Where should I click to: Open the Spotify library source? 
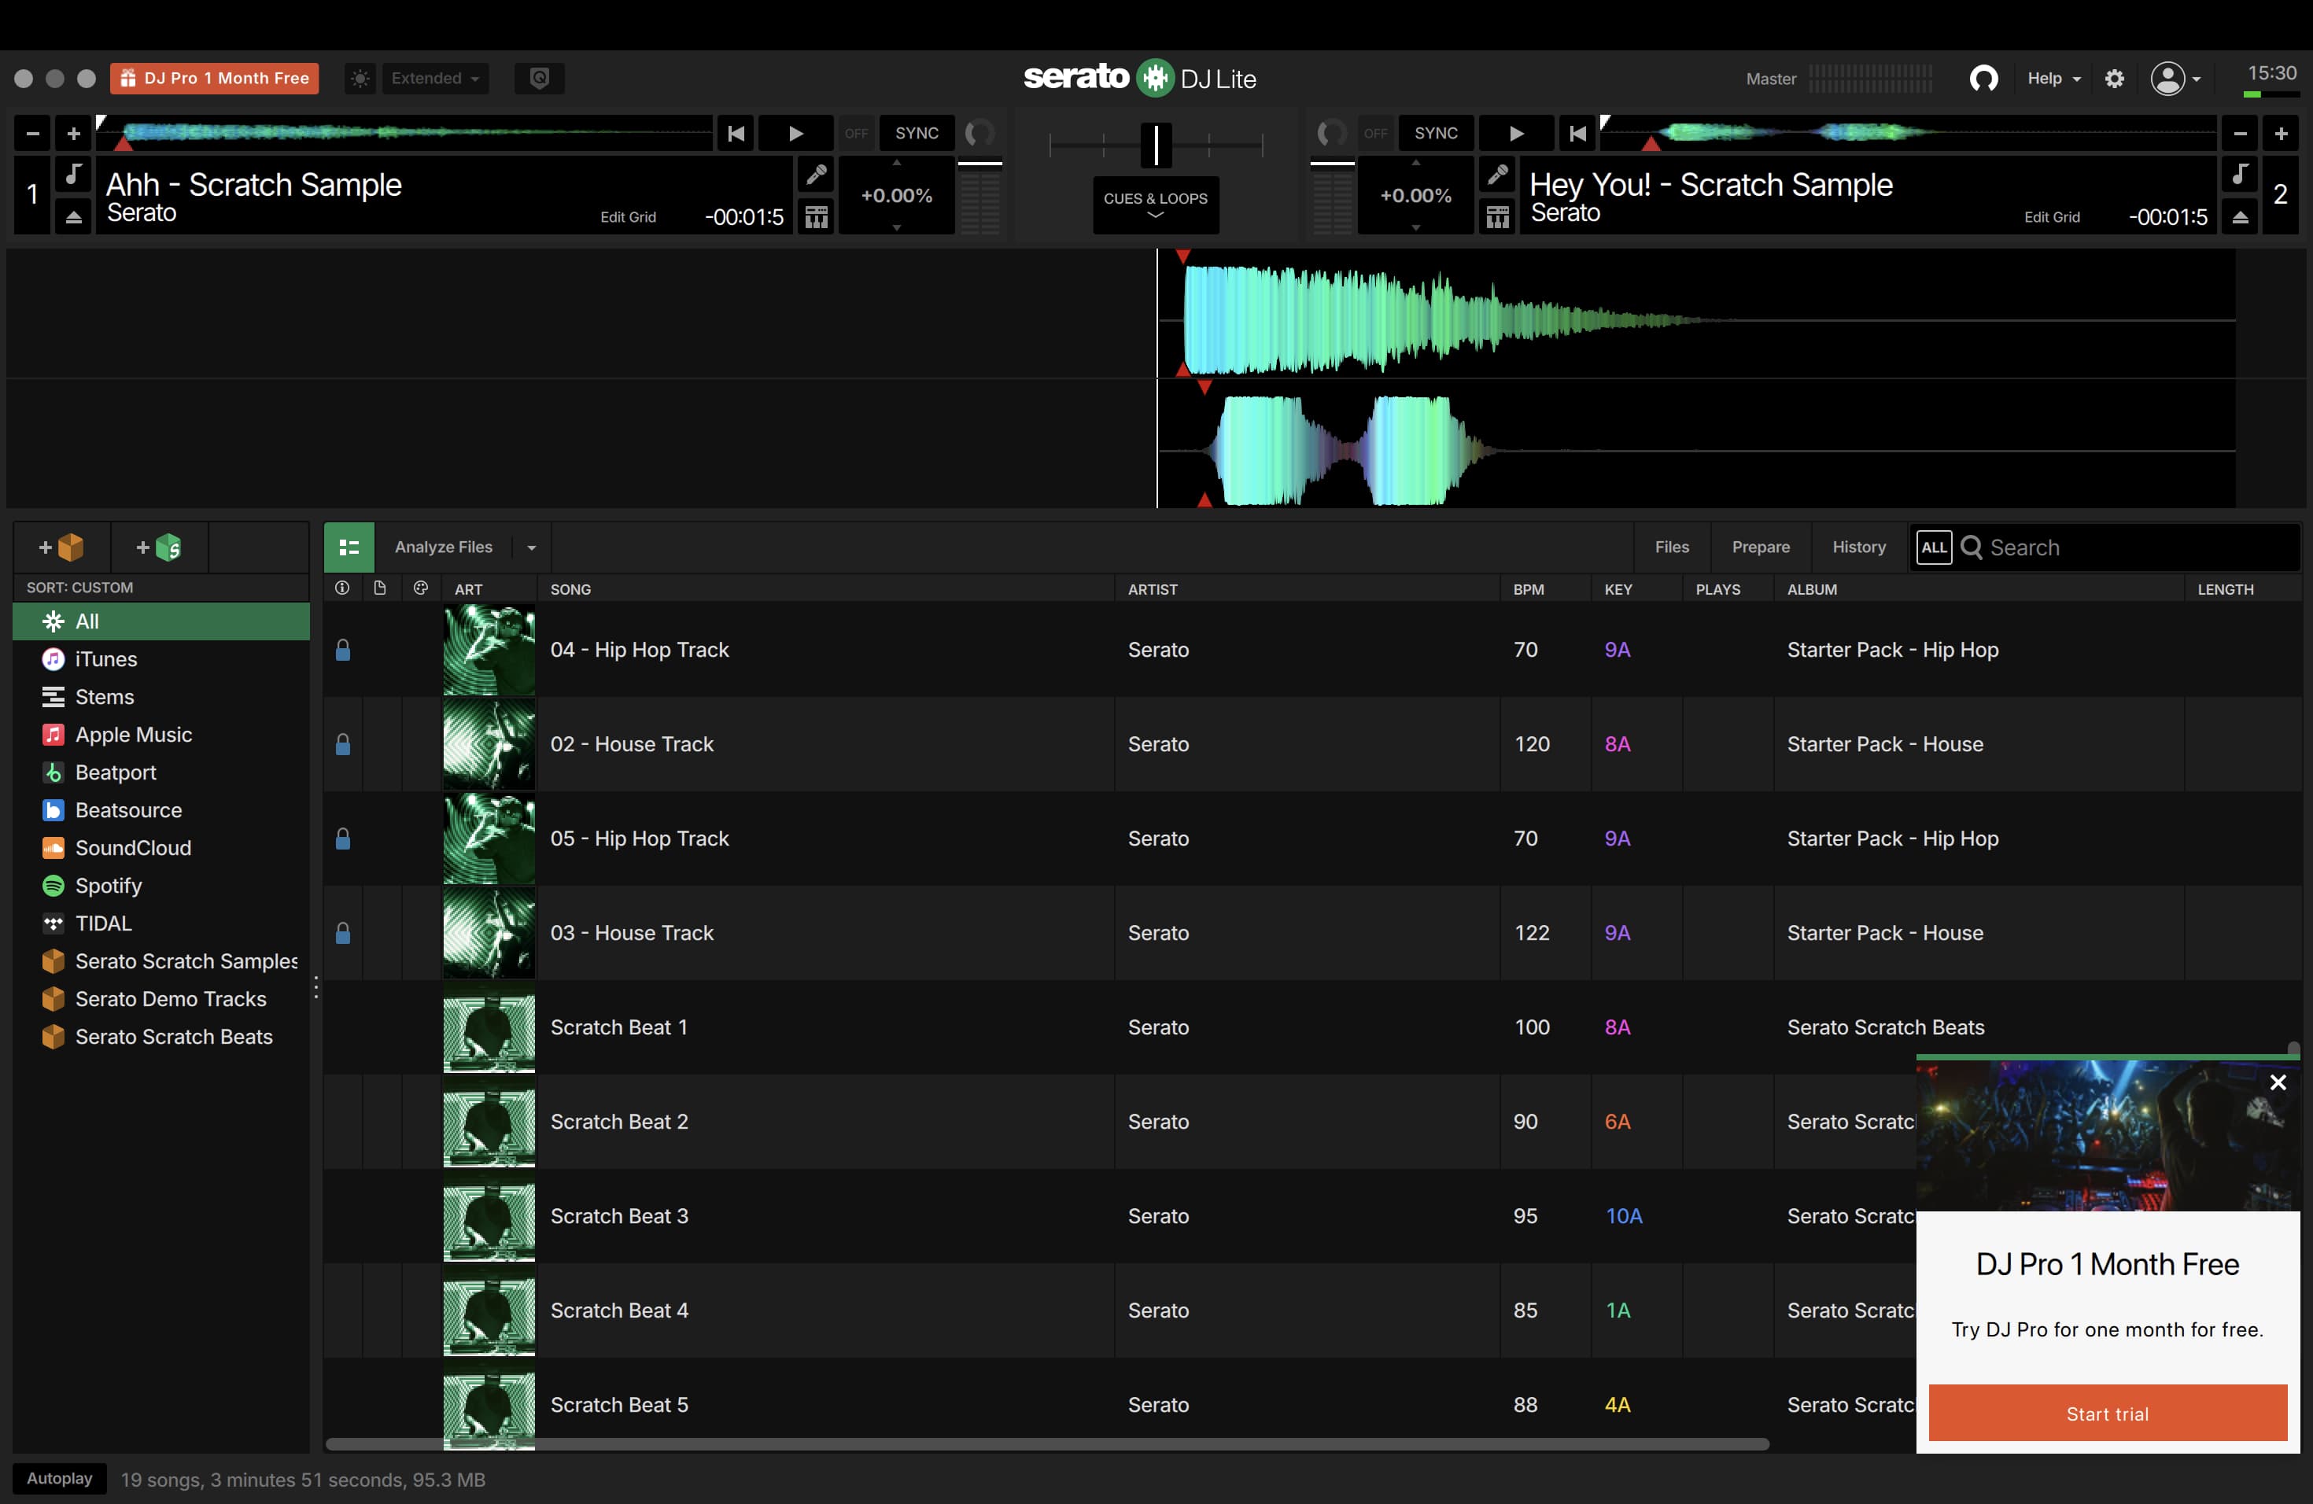click(x=108, y=885)
